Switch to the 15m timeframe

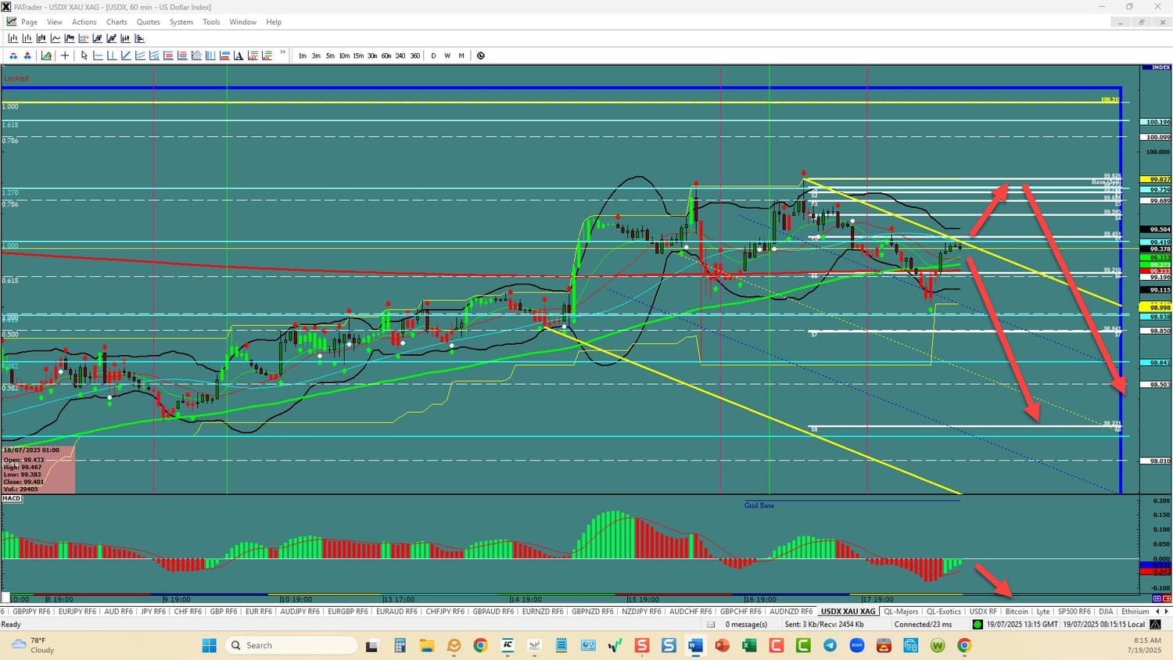(357, 56)
